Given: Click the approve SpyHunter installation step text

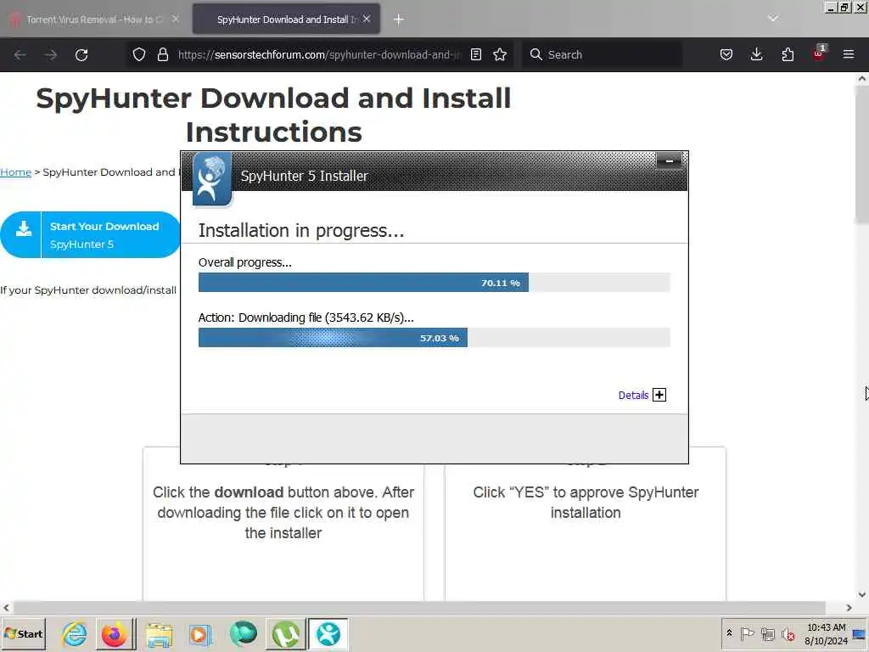Looking at the screenshot, I should click(586, 503).
